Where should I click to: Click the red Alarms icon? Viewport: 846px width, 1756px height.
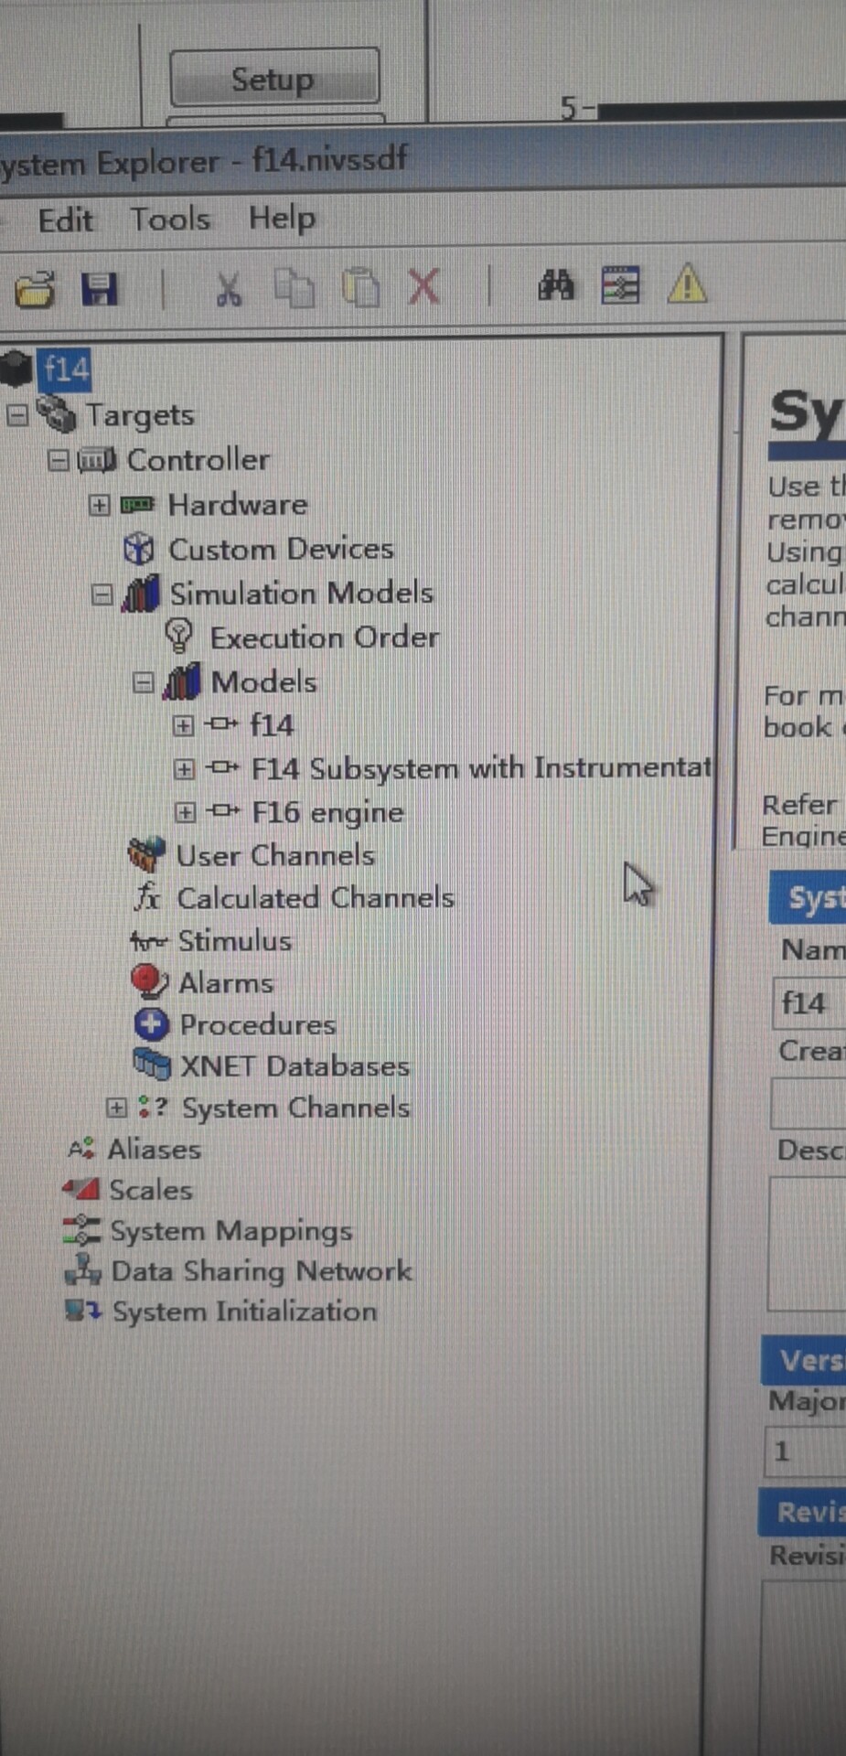(149, 982)
